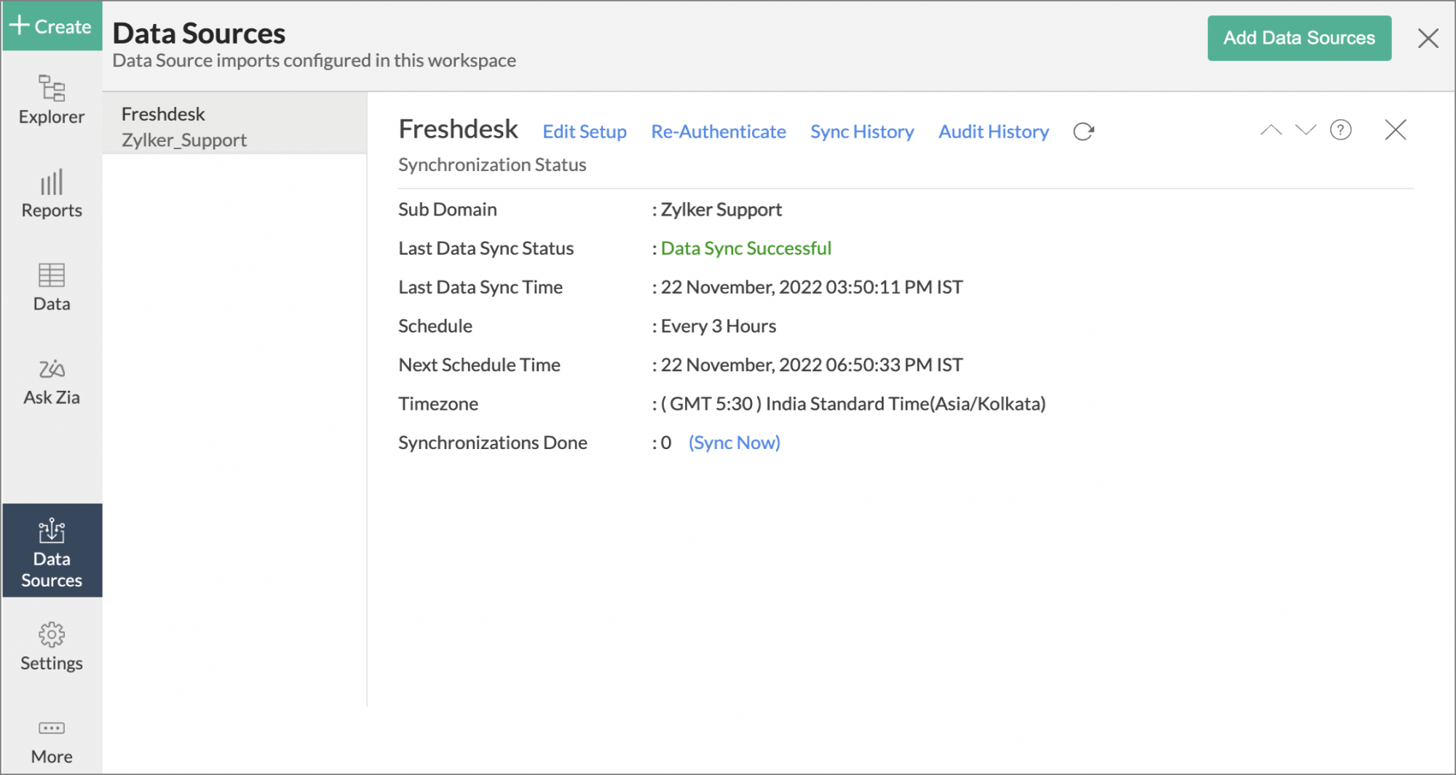Switch to the Sync History view
The width and height of the screenshot is (1456, 775).
pyautogui.click(x=862, y=132)
